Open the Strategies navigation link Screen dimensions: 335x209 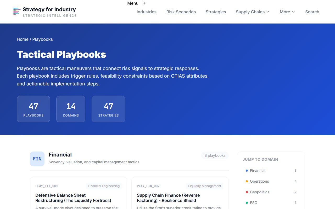pos(216,12)
